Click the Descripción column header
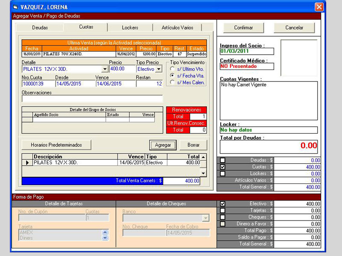This screenshot has height=256, width=342. tap(75, 157)
